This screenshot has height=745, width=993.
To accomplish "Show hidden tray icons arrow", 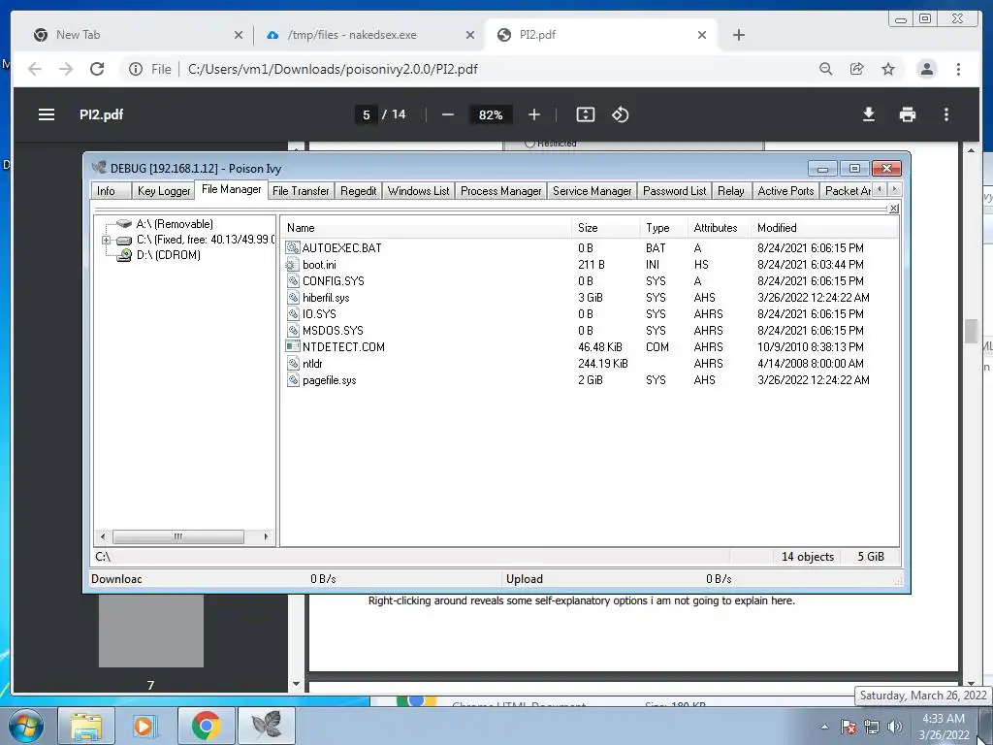I will pyautogui.click(x=824, y=727).
